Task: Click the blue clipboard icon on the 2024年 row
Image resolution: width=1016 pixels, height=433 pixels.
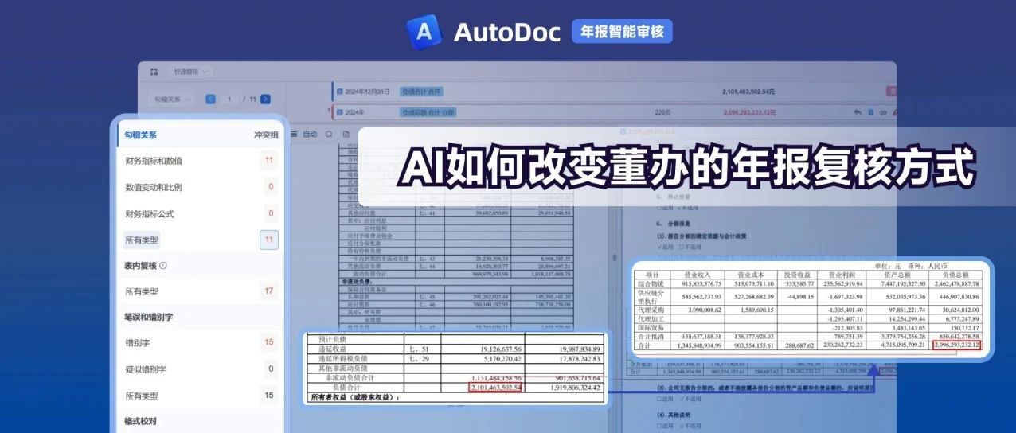Action: pos(870,112)
